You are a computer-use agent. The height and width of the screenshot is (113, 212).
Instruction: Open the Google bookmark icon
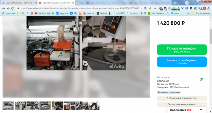pos(27,13)
